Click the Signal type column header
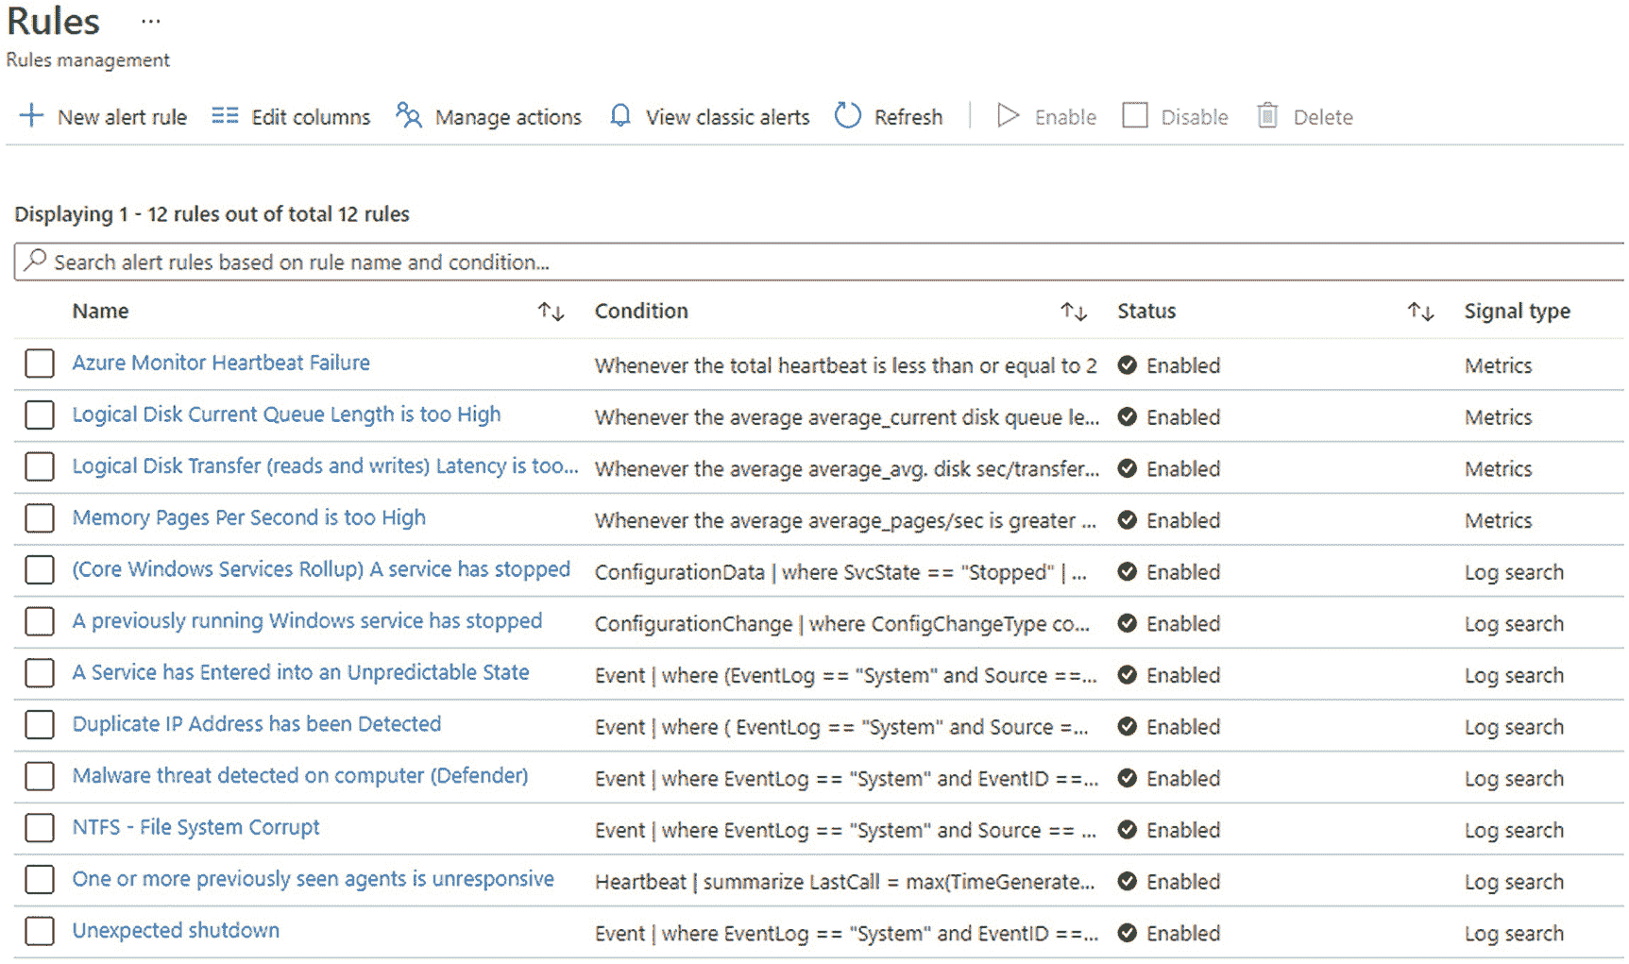The height and width of the screenshot is (964, 1629). point(1517,312)
